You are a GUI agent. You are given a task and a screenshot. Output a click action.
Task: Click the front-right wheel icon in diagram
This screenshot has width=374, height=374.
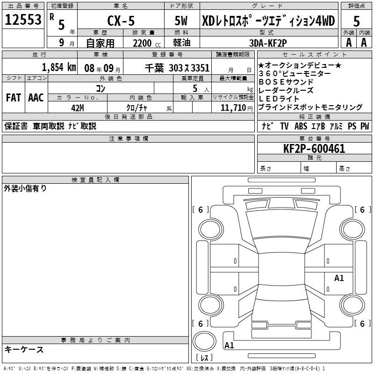(x=352, y=229)
